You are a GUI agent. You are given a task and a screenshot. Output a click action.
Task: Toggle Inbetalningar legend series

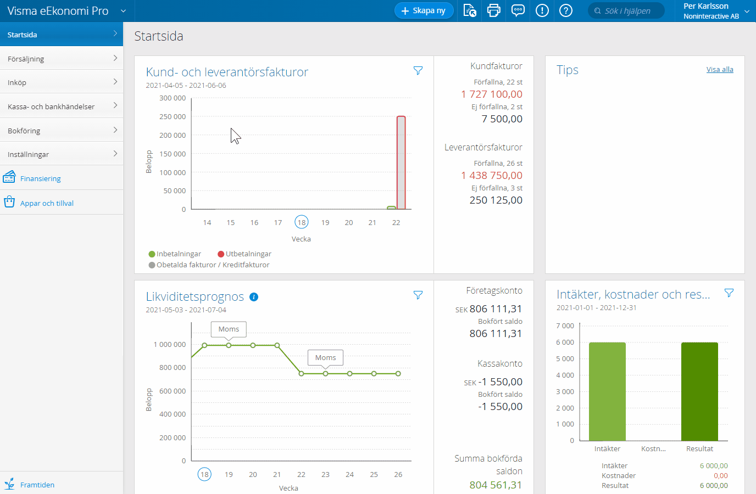[175, 254]
